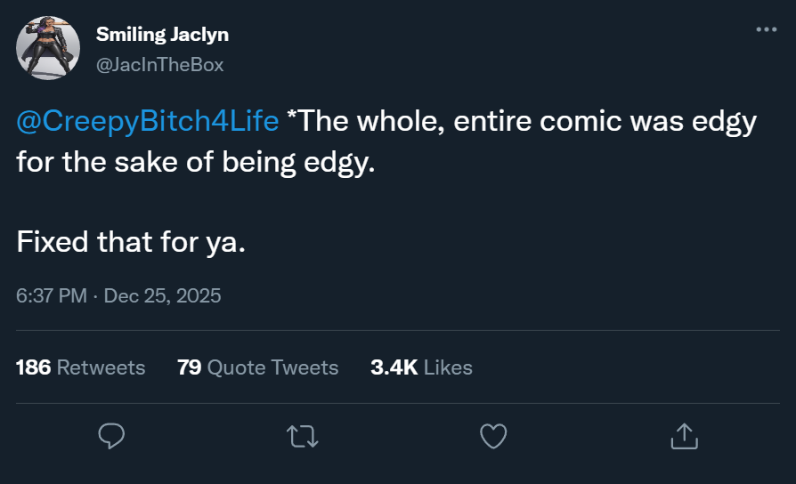Click the display name Smiling Jaclyn
Viewport: 796px width, 484px height.
tap(162, 35)
